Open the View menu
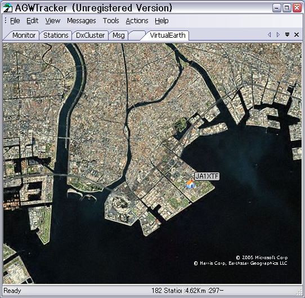Viewport: 305px width, 298px height. tap(53, 21)
